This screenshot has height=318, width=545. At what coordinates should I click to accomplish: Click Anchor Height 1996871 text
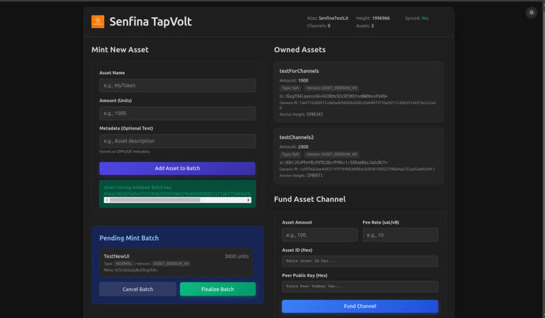[x=301, y=176]
